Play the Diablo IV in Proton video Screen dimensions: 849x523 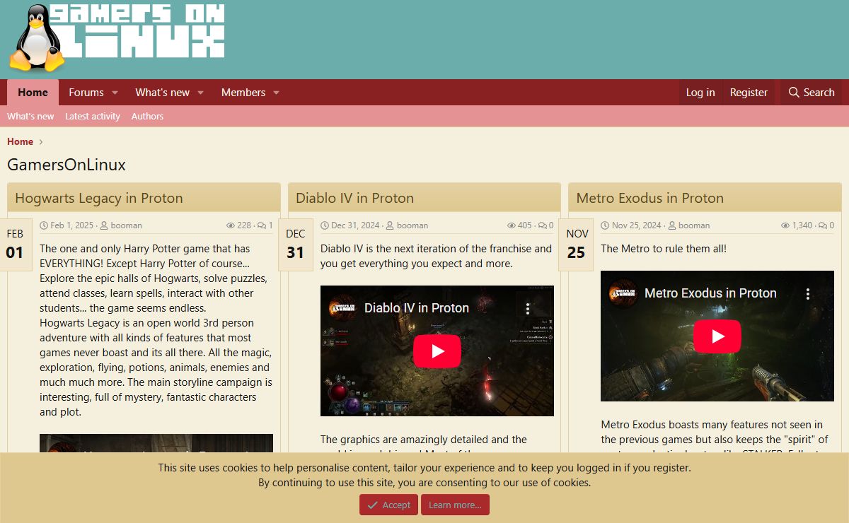click(x=437, y=351)
